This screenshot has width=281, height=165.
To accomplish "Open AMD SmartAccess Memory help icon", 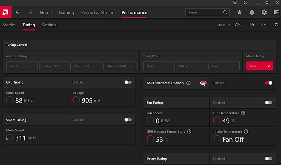I will (x=188, y=83).
